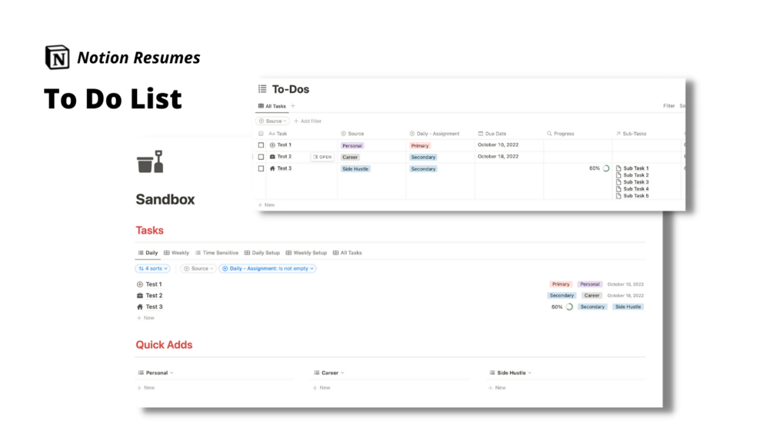Add New item under Personal
This screenshot has height=434, width=773.
pos(146,388)
